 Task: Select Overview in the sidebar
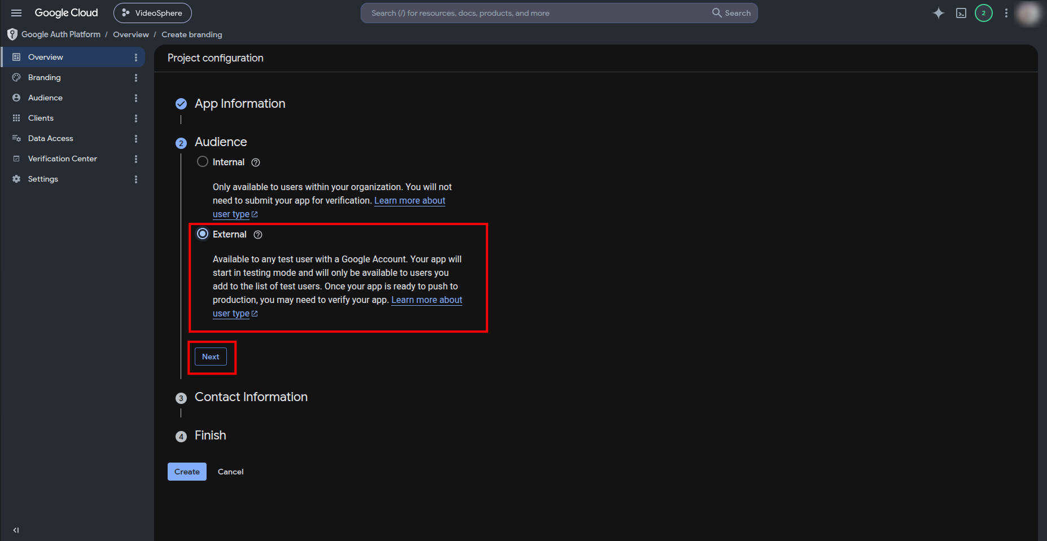[73, 57]
